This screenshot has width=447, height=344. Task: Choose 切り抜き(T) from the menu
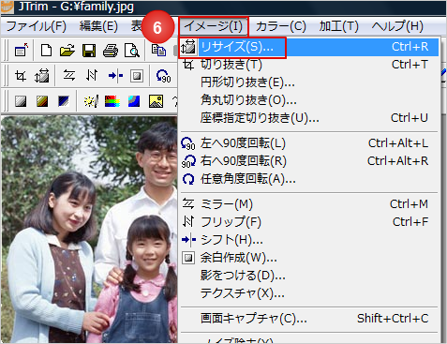coord(309,65)
